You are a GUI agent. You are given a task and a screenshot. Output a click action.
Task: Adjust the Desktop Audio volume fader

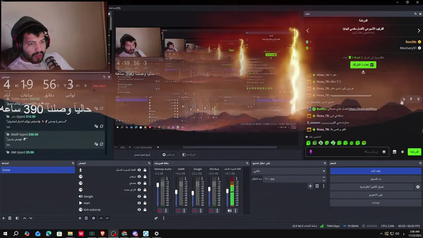158,185
